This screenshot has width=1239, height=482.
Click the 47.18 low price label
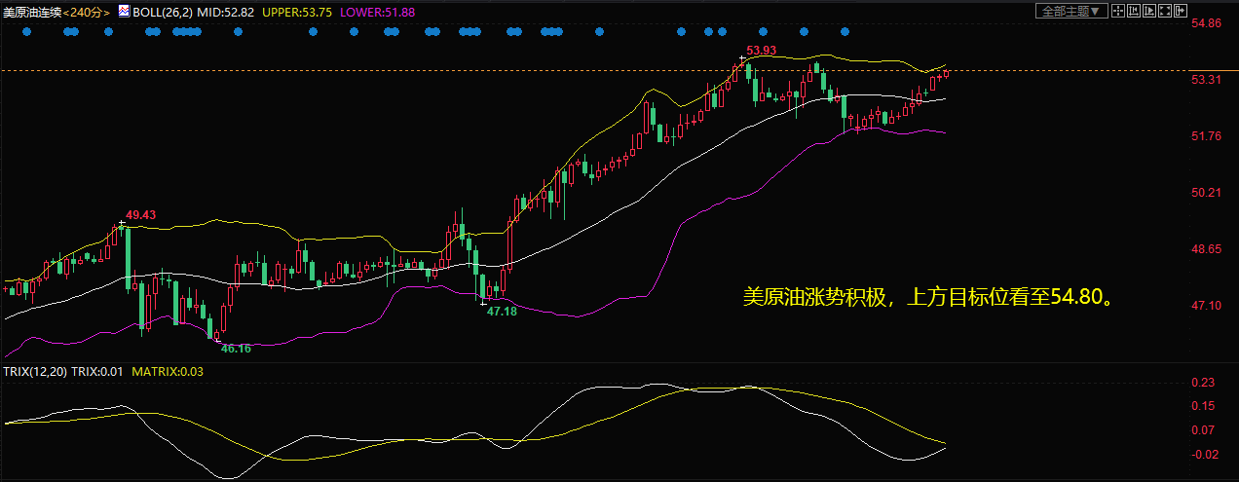coord(502,312)
